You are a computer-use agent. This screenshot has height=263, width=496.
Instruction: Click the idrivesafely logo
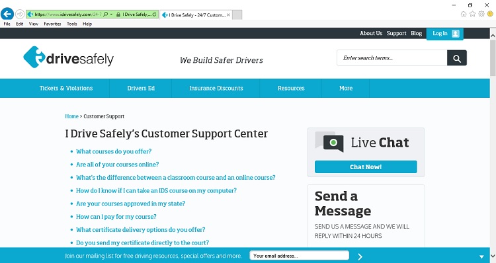coord(68,57)
